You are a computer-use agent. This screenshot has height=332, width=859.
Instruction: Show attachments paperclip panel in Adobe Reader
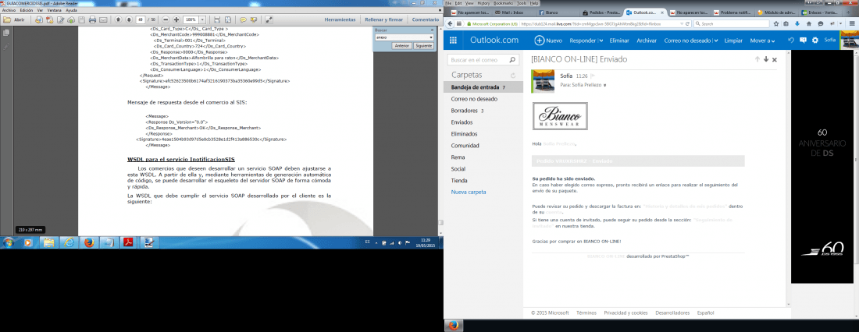pos(6,47)
